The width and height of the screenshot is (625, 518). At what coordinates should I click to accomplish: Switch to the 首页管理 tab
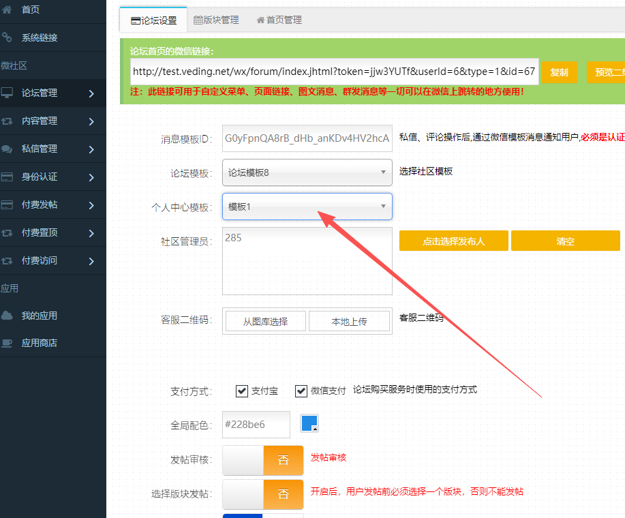(x=279, y=20)
